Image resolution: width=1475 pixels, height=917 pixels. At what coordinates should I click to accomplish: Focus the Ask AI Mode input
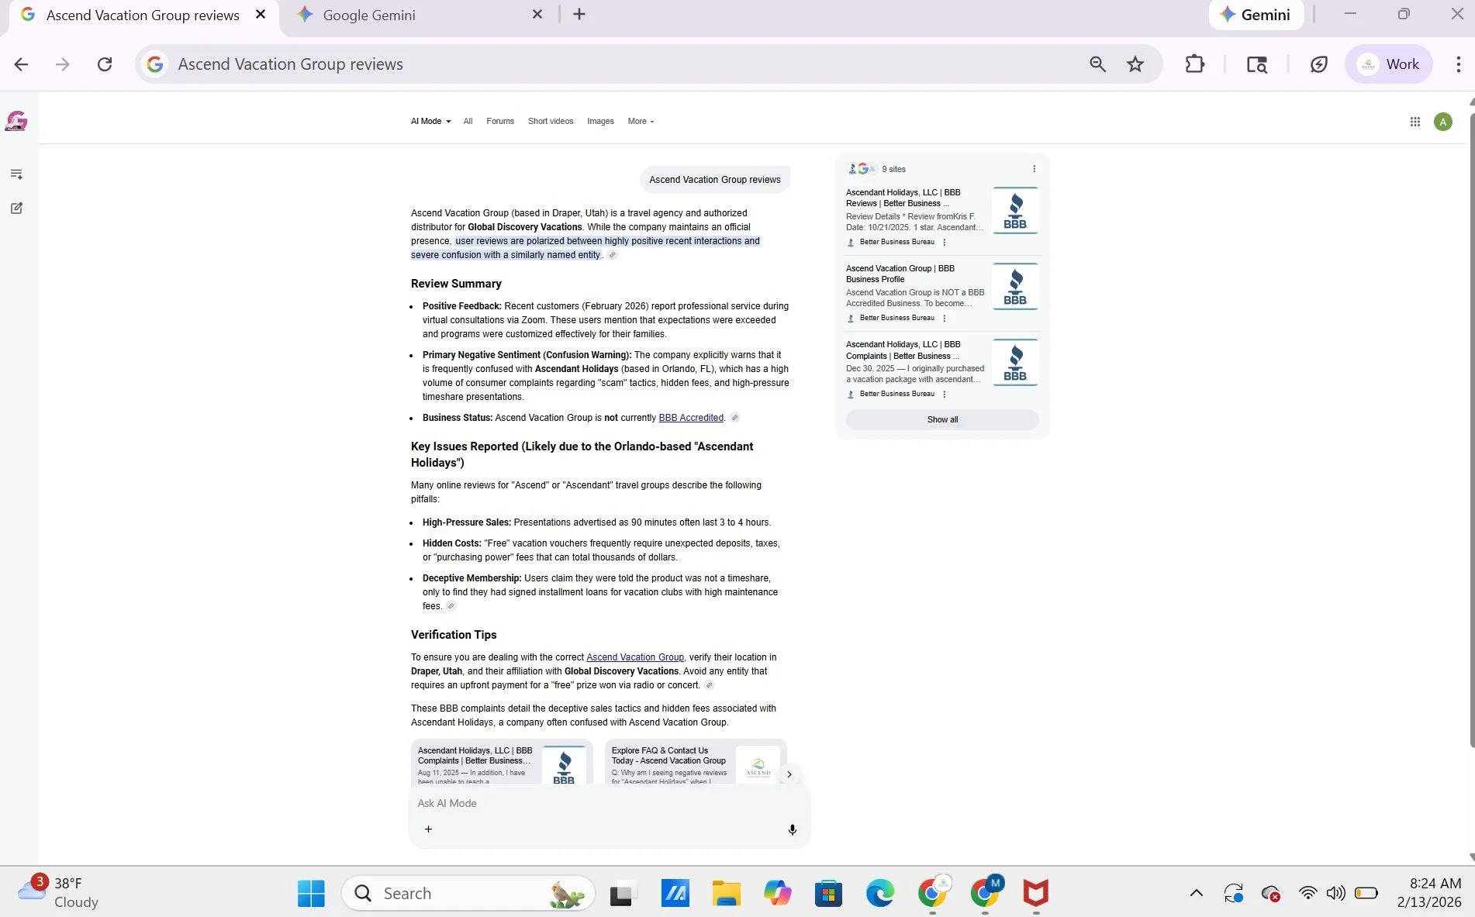tap(609, 803)
